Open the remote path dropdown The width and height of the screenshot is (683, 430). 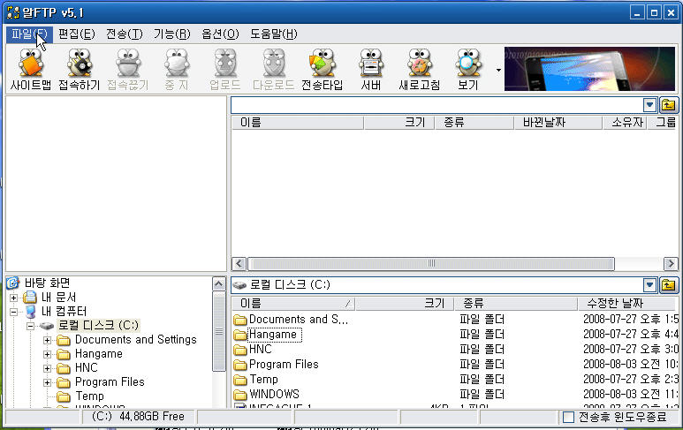point(649,105)
